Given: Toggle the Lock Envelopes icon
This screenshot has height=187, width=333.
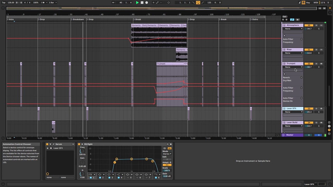Looking at the screenshot, I should [x=298, y=19].
